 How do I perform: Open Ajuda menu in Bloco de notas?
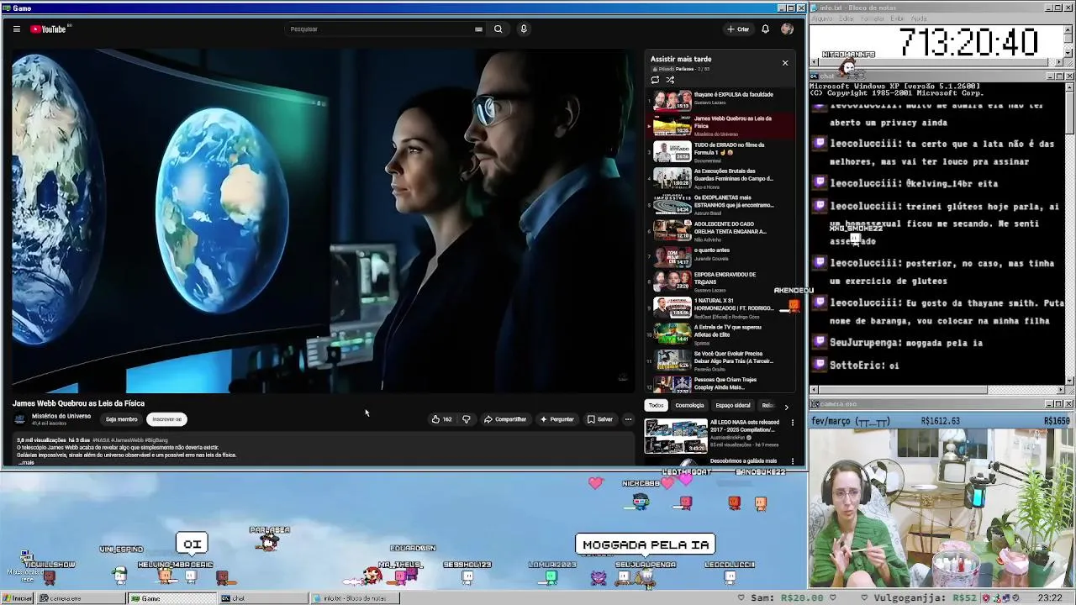coord(919,18)
